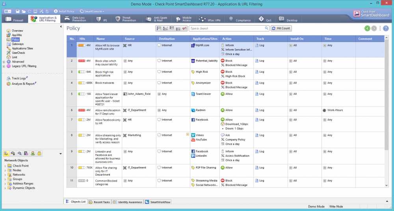Select the VPN Communities lock icon

pos(39,153)
